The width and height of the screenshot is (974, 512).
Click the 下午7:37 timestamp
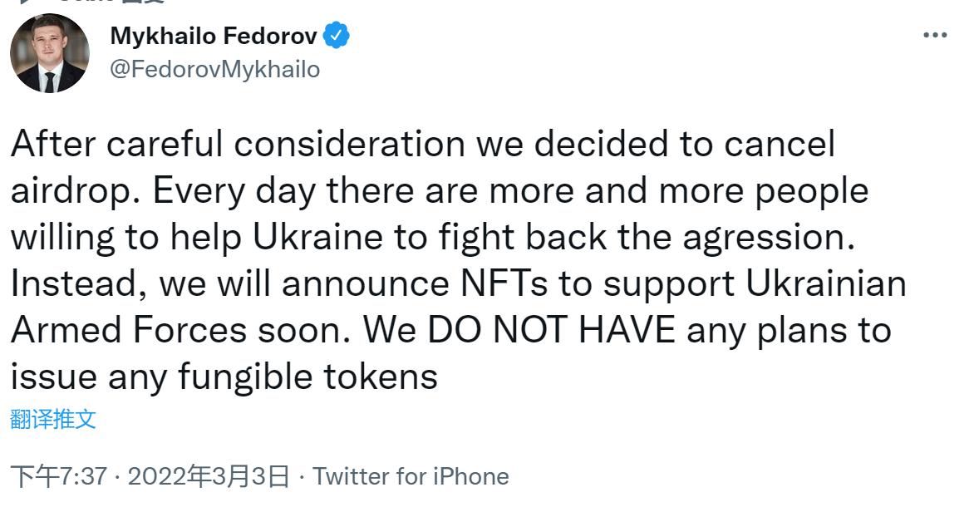[x=58, y=476]
